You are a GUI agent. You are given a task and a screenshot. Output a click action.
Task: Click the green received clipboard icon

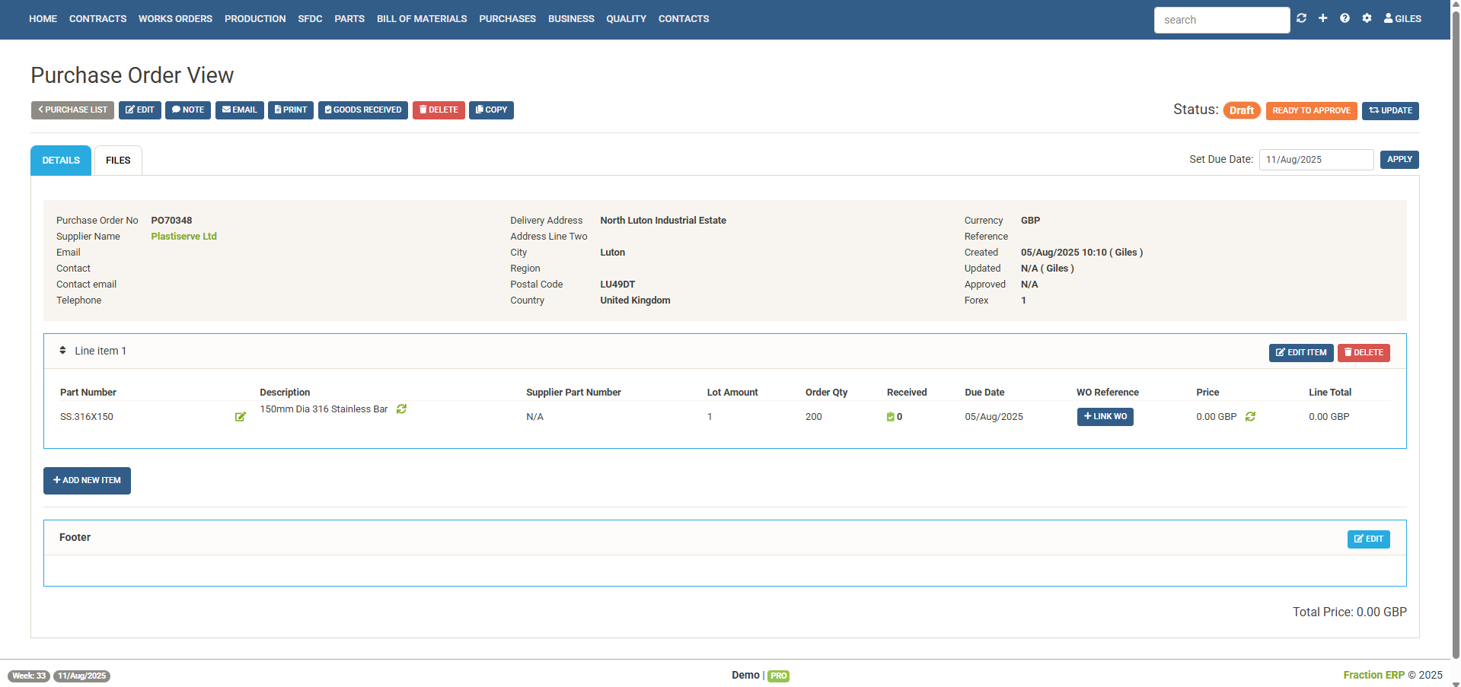pyautogui.click(x=890, y=417)
